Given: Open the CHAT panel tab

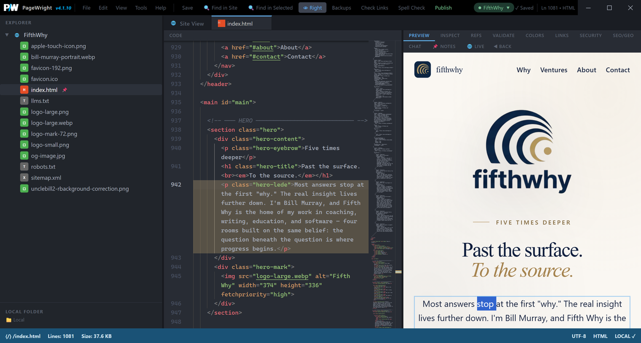Looking at the screenshot, I should (415, 46).
